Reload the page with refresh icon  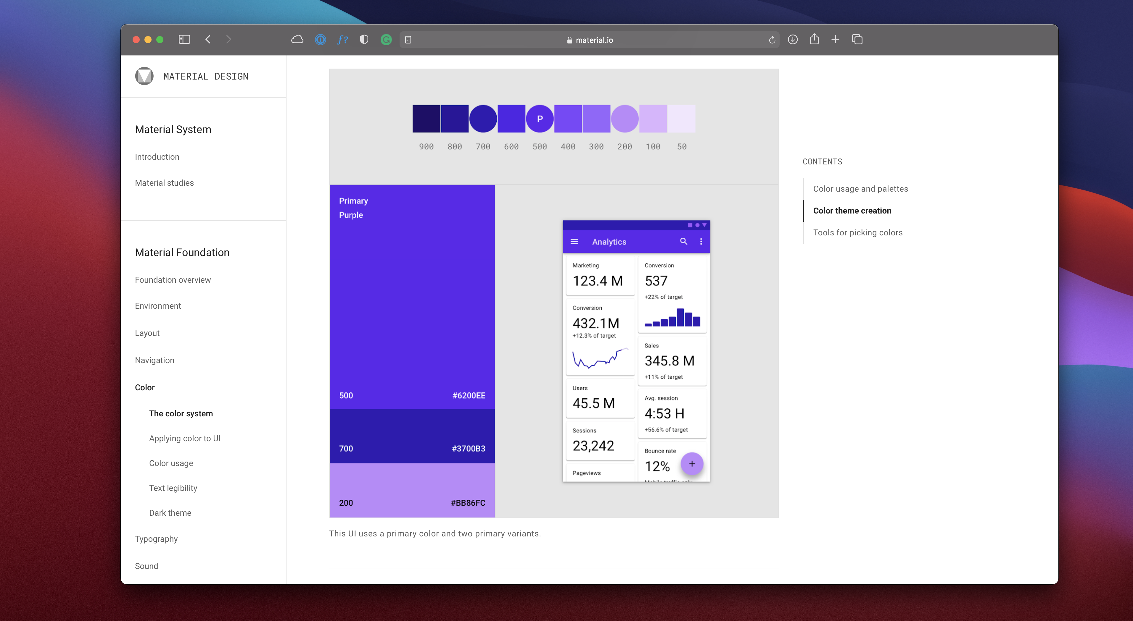click(771, 40)
